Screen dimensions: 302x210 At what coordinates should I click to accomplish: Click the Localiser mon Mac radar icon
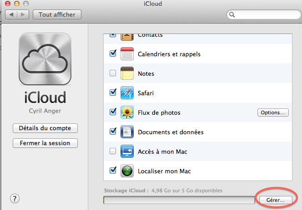(x=127, y=171)
